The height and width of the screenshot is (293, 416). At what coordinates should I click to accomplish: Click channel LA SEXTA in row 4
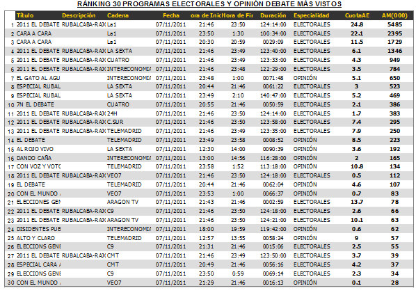[120, 51]
